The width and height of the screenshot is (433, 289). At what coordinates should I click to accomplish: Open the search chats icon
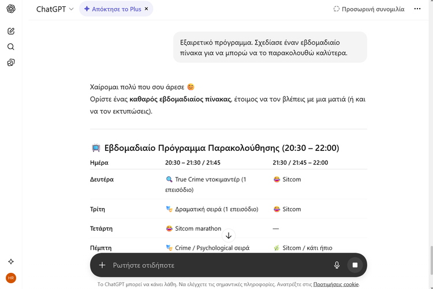[11, 47]
